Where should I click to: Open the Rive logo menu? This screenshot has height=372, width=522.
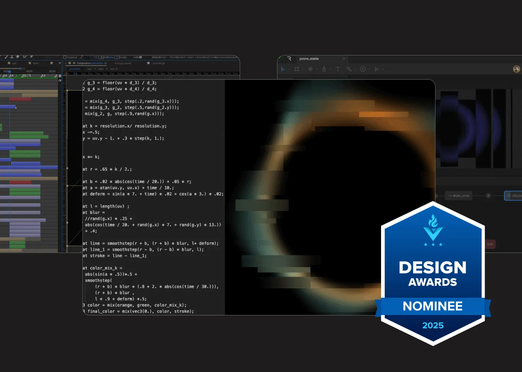(289, 59)
